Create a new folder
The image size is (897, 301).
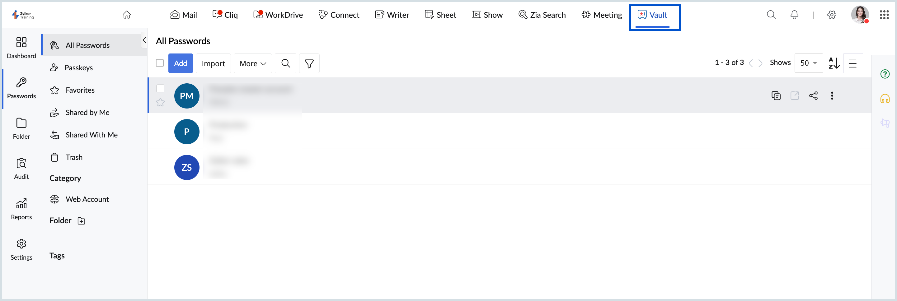pyautogui.click(x=81, y=220)
